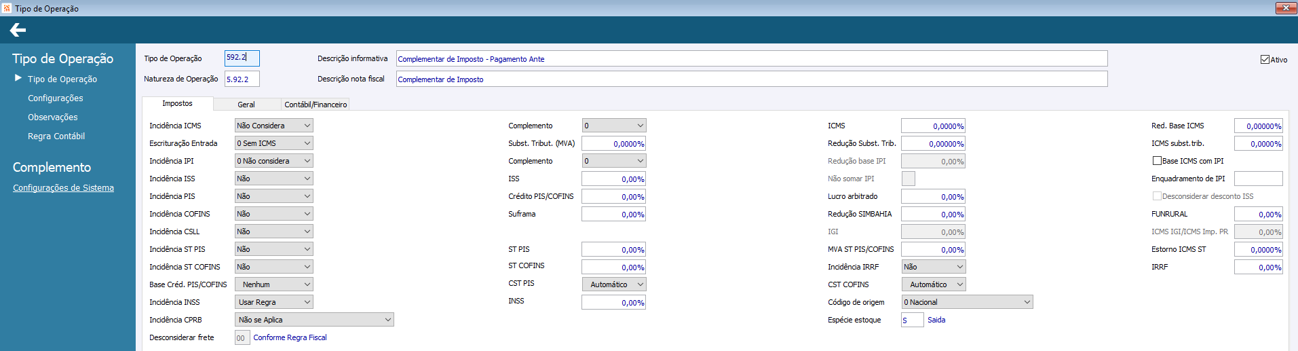The image size is (1298, 351).
Task: Open Incidência COFINS dropdown
Action: pos(274,214)
